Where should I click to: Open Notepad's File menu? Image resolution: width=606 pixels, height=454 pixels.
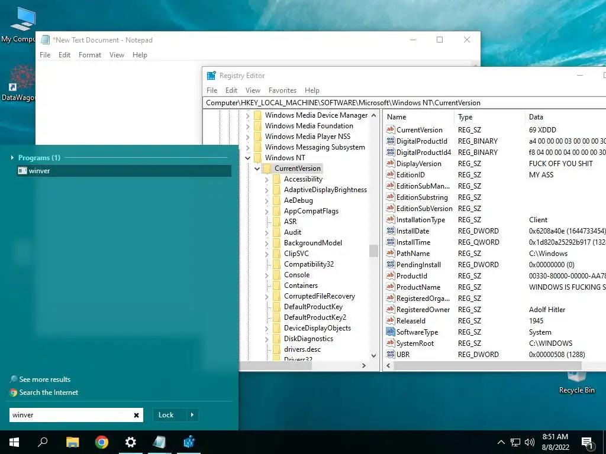point(45,55)
